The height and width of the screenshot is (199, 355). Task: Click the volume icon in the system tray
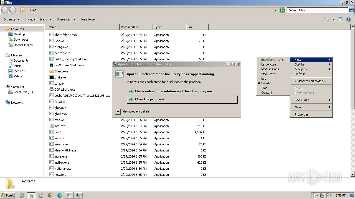pos(315,195)
